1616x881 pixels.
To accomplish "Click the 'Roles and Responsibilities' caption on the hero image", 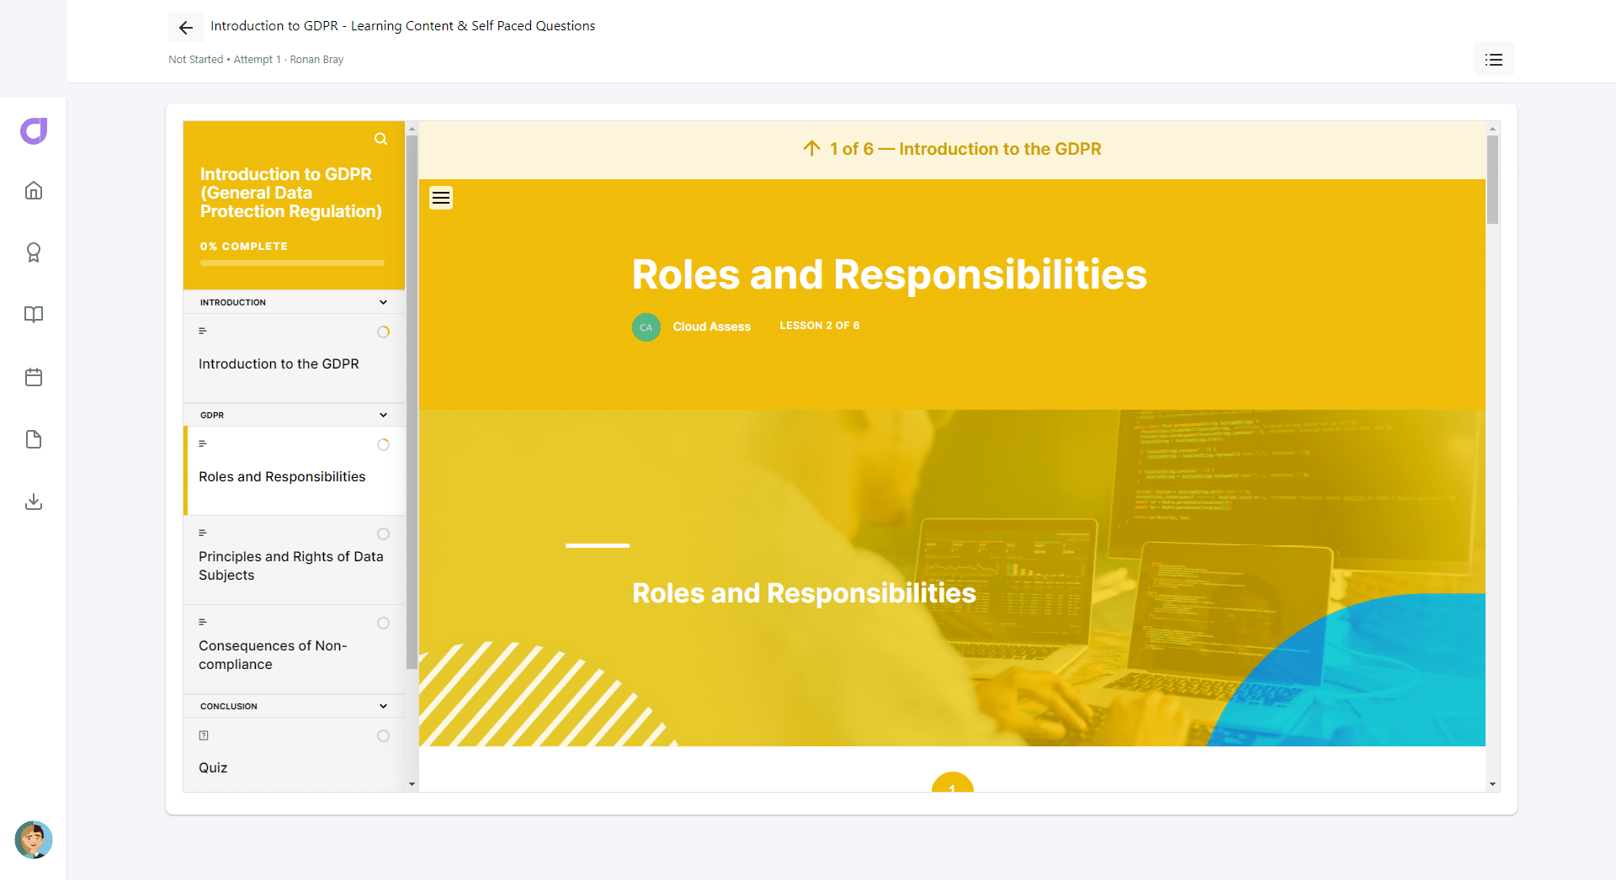I will tap(805, 593).
